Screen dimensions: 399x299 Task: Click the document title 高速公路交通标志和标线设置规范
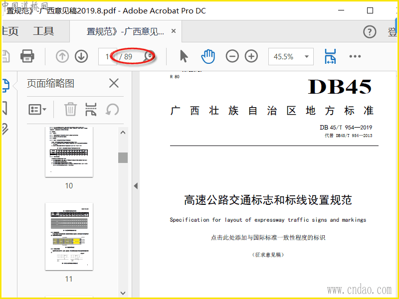[268, 200]
